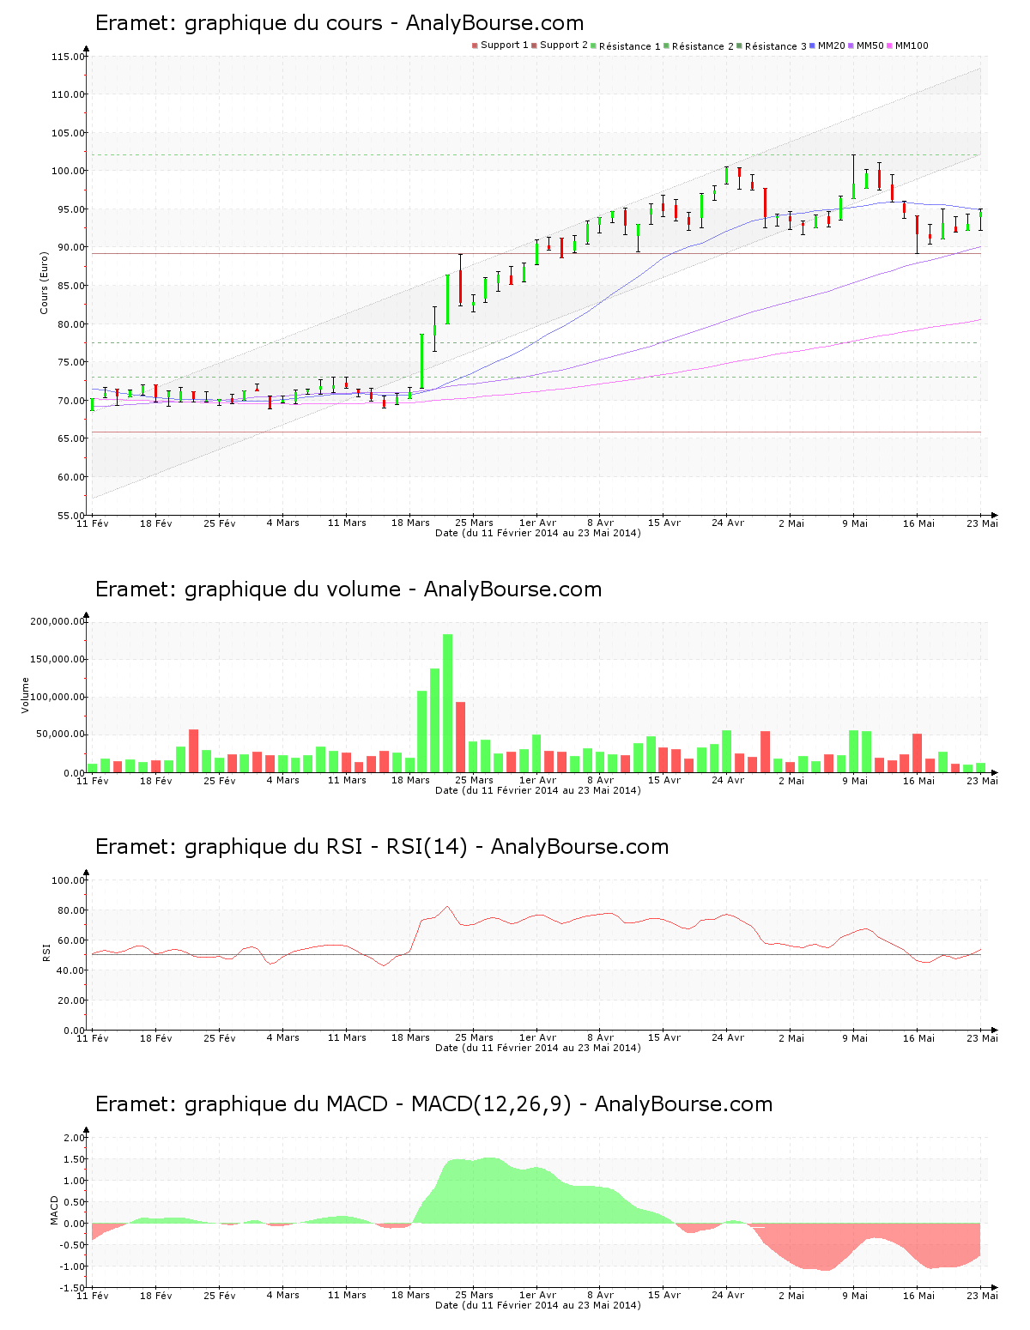Image resolution: width=1030 pixels, height=1330 pixels.
Task: Click '1er Avr' on the volume chart axis
Action: (537, 780)
